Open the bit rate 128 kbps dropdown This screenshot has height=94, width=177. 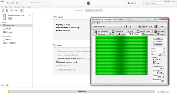(x=88, y=58)
